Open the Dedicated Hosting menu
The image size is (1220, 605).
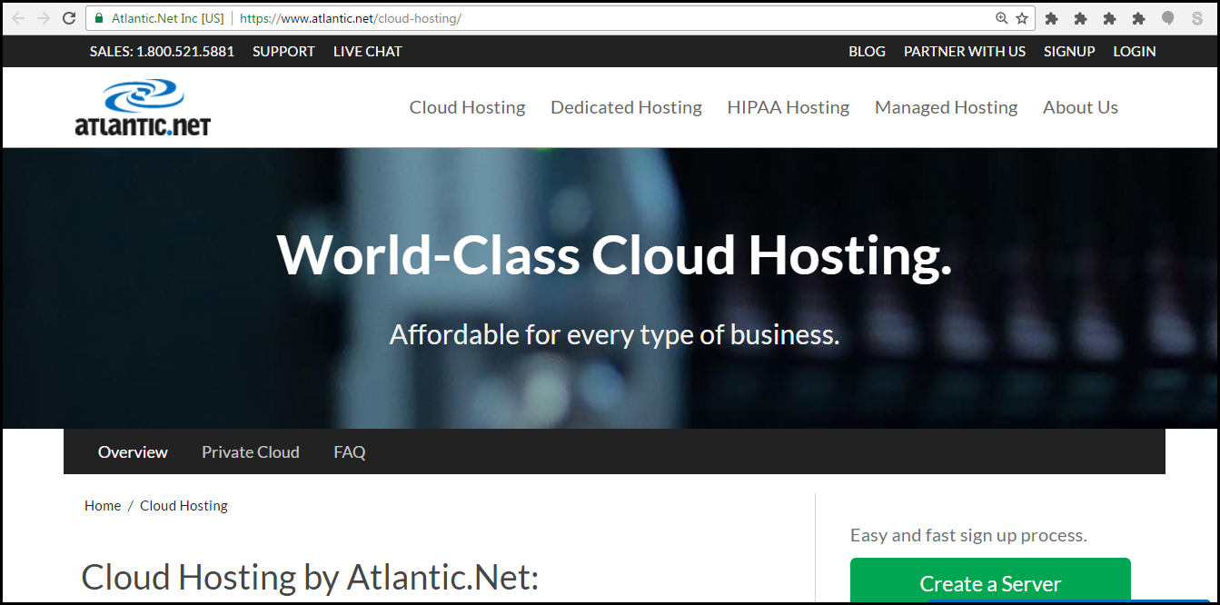[626, 107]
